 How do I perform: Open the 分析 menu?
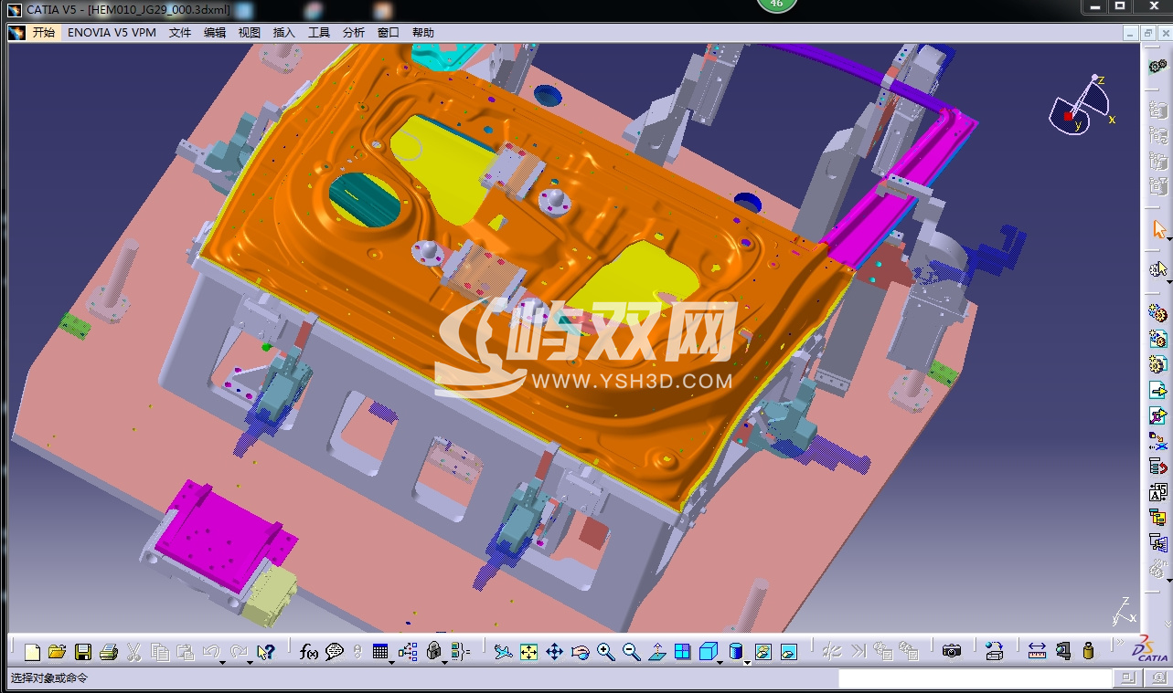click(x=354, y=32)
